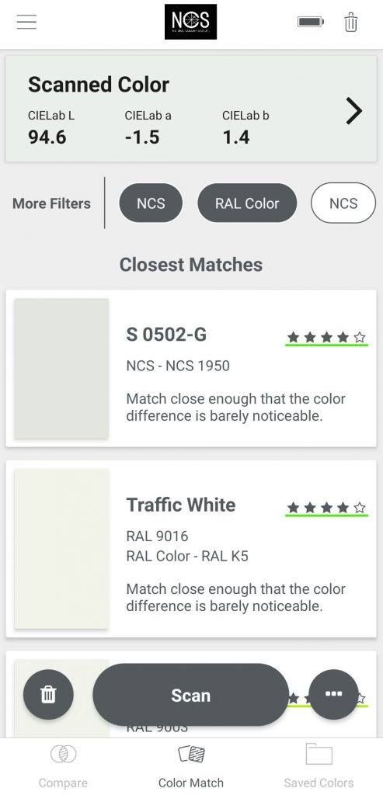Tap the trash icon in top bar
The width and height of the screenshot is (383, 795).
(351, 23)
